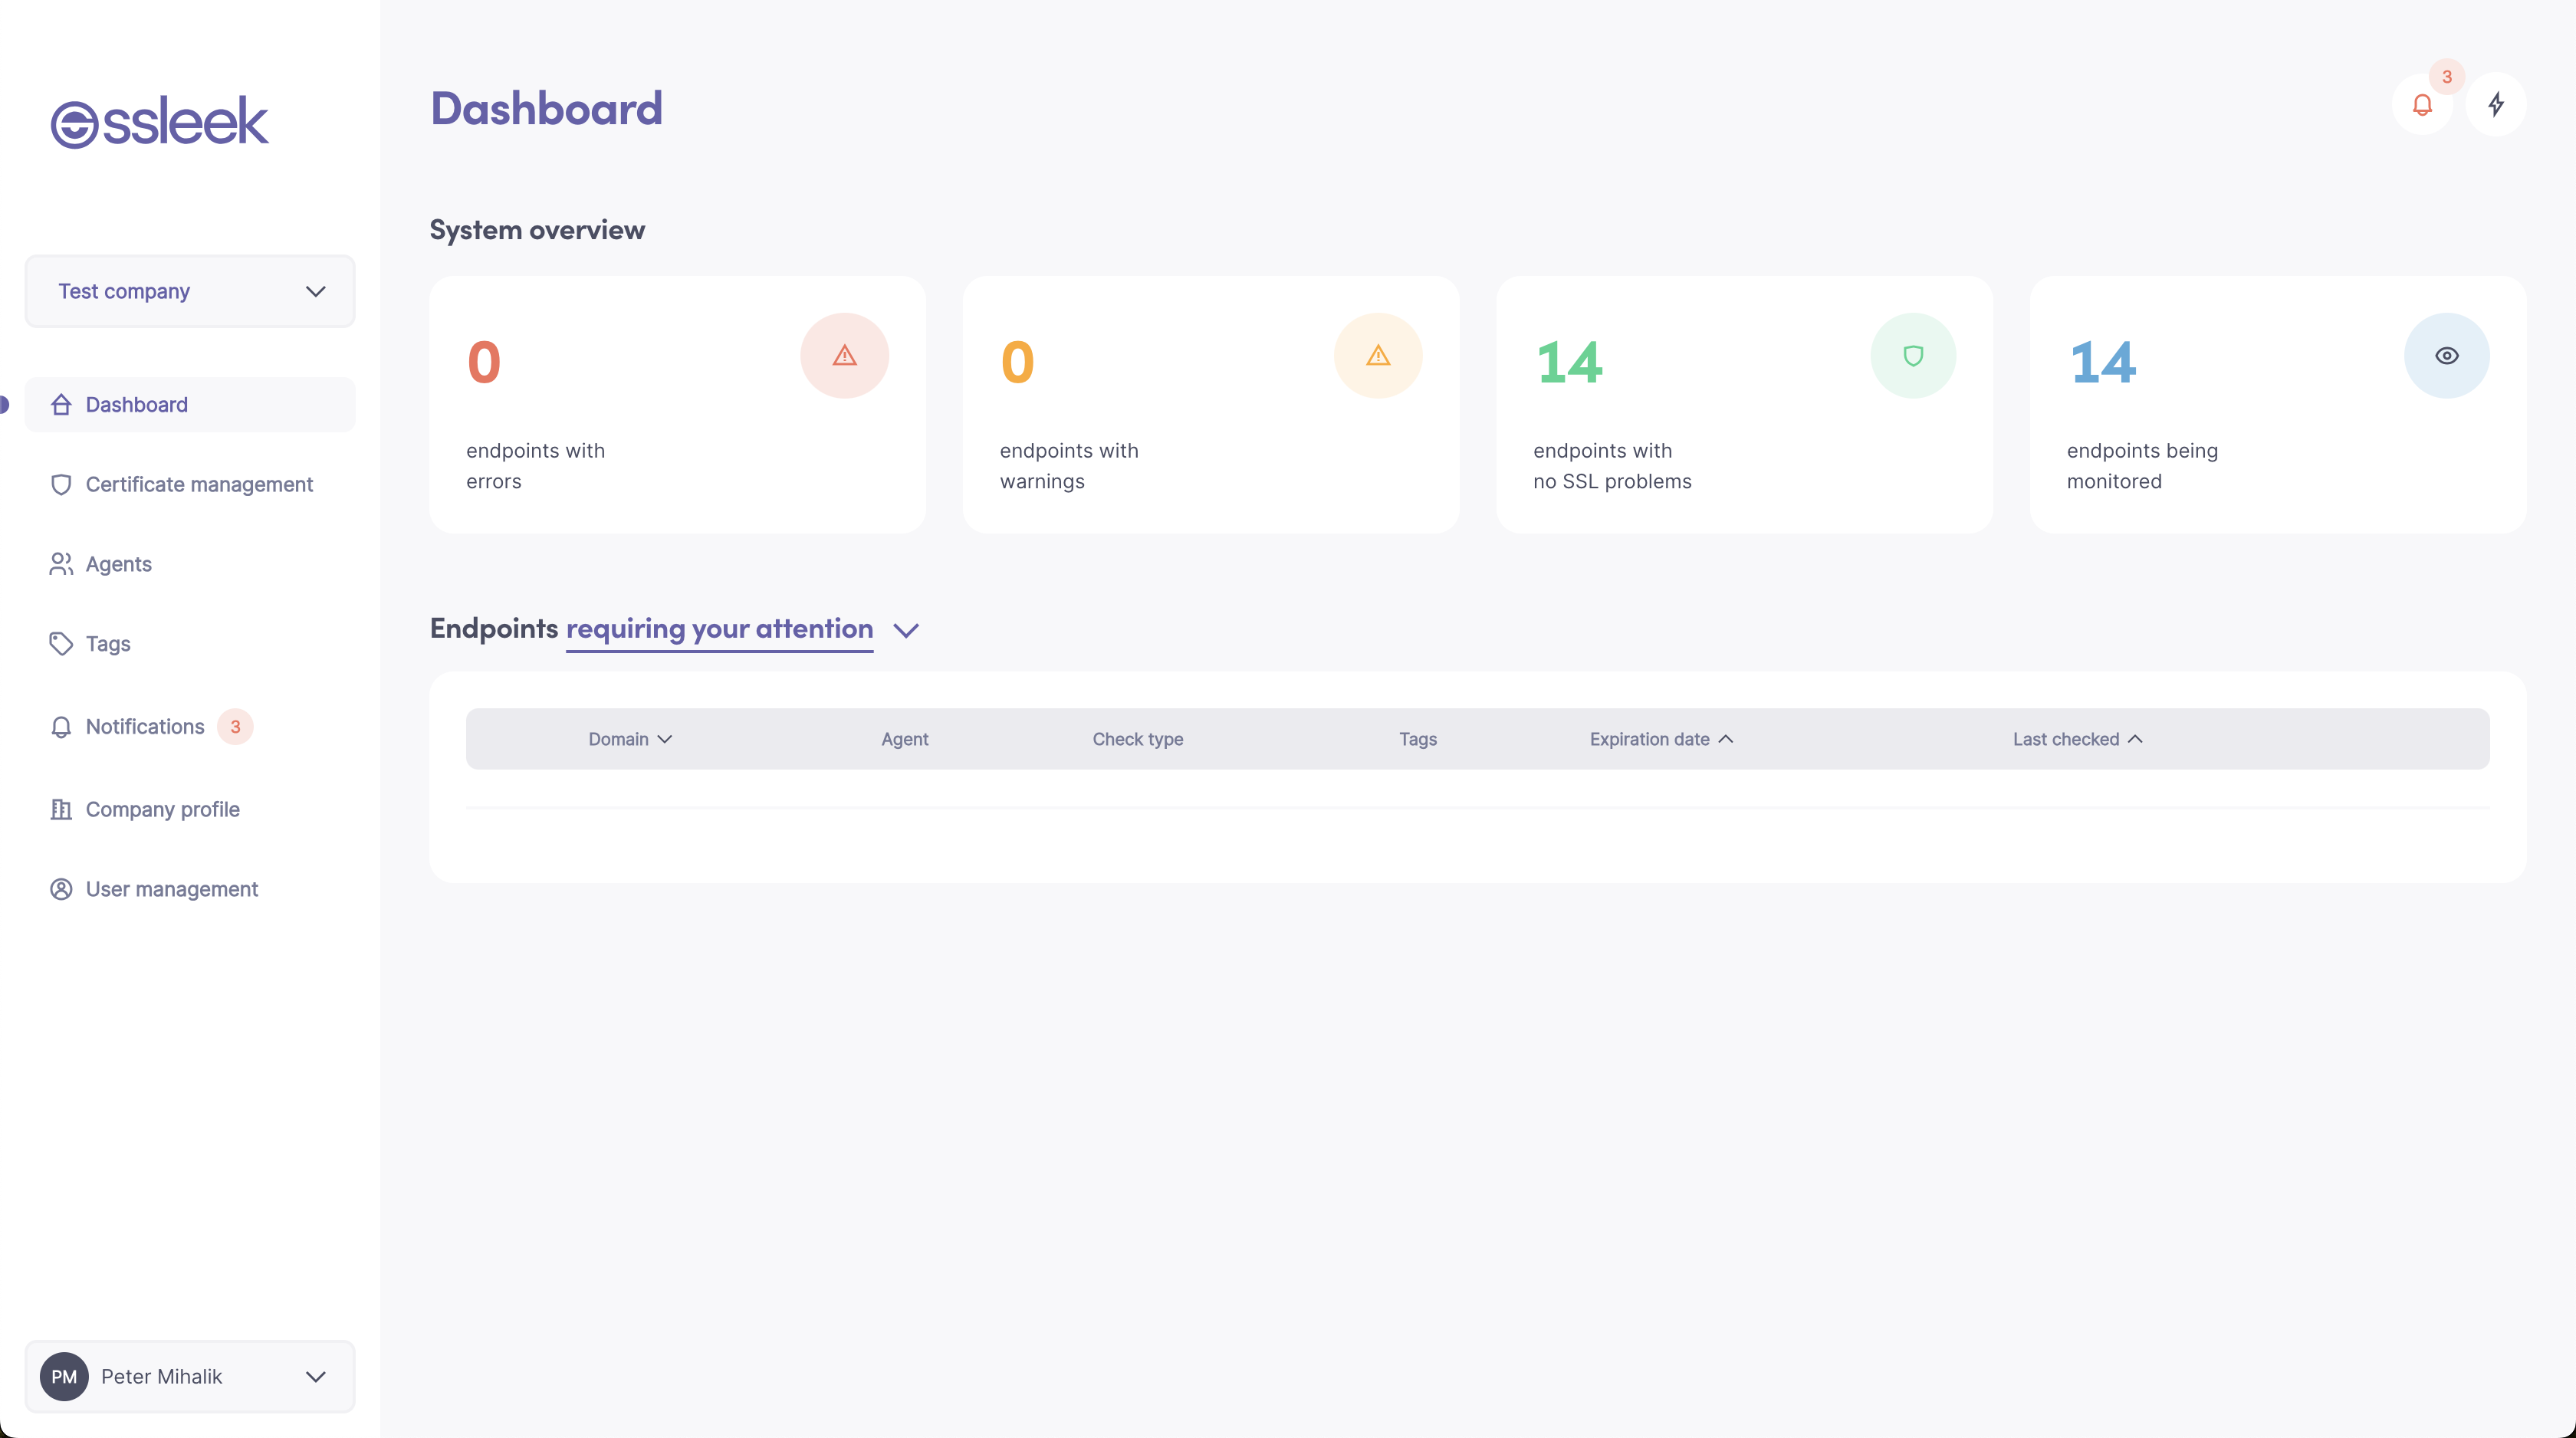Sort by Last checked column
This screenshot has height=1438, width=2576.
tap(2076, 739)
